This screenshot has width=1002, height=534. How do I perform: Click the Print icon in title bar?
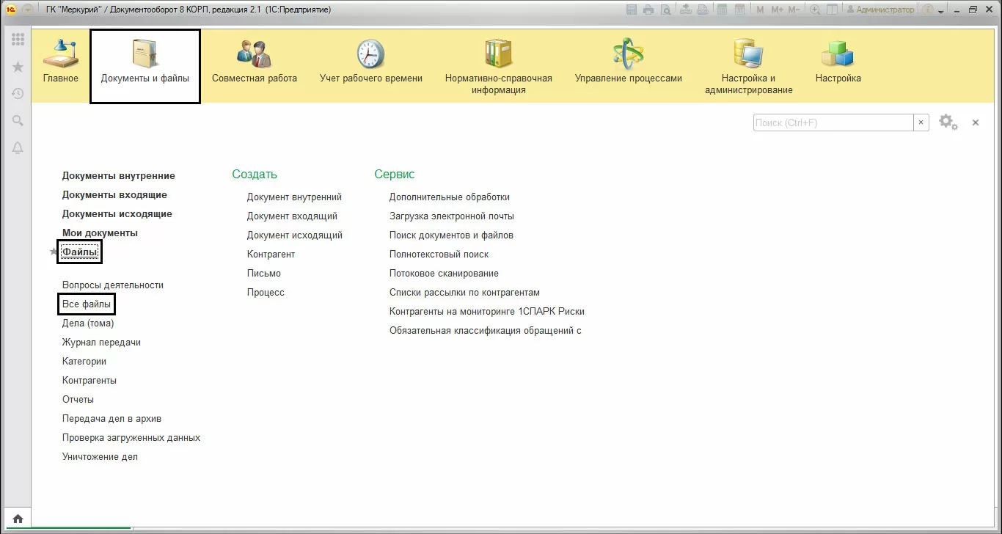click(648, 10)
